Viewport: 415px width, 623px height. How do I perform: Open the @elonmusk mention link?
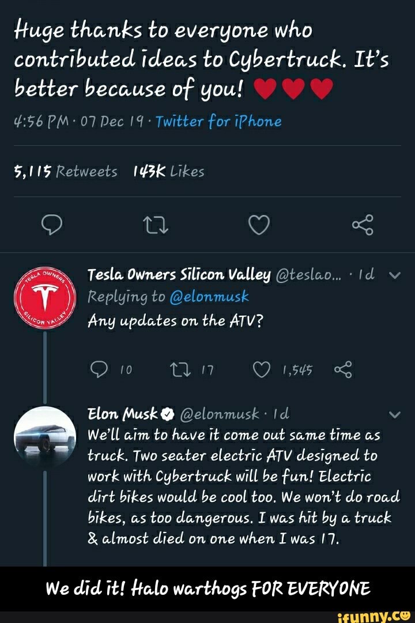pyautogui.click(x=210, y=296)
